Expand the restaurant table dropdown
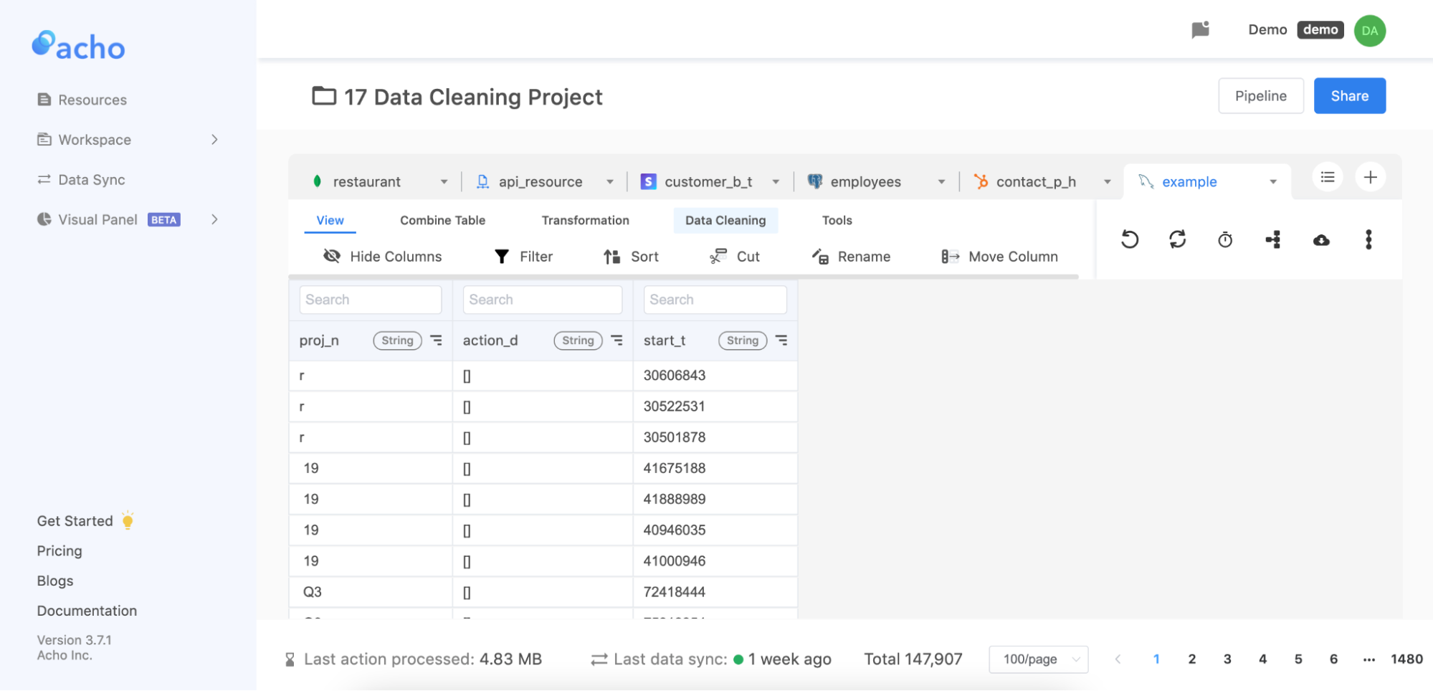1433x691 pixels. pos(444,181)
